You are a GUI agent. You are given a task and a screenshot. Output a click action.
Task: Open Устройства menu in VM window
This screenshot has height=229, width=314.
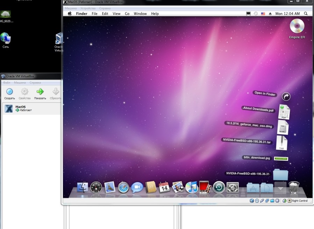coord(88,8)
